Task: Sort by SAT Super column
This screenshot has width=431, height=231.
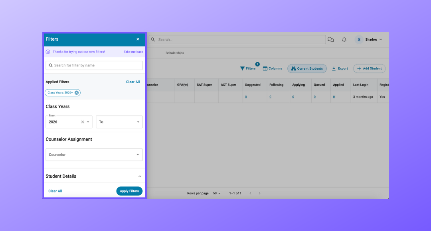Action: (x=204, y=85)
